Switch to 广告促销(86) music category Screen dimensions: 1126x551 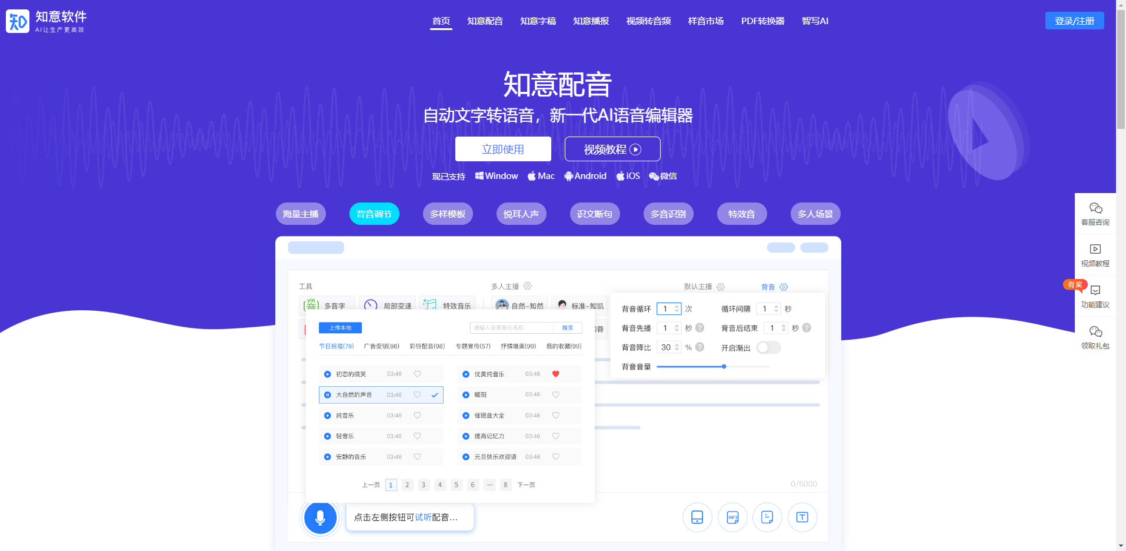(381, 346)
